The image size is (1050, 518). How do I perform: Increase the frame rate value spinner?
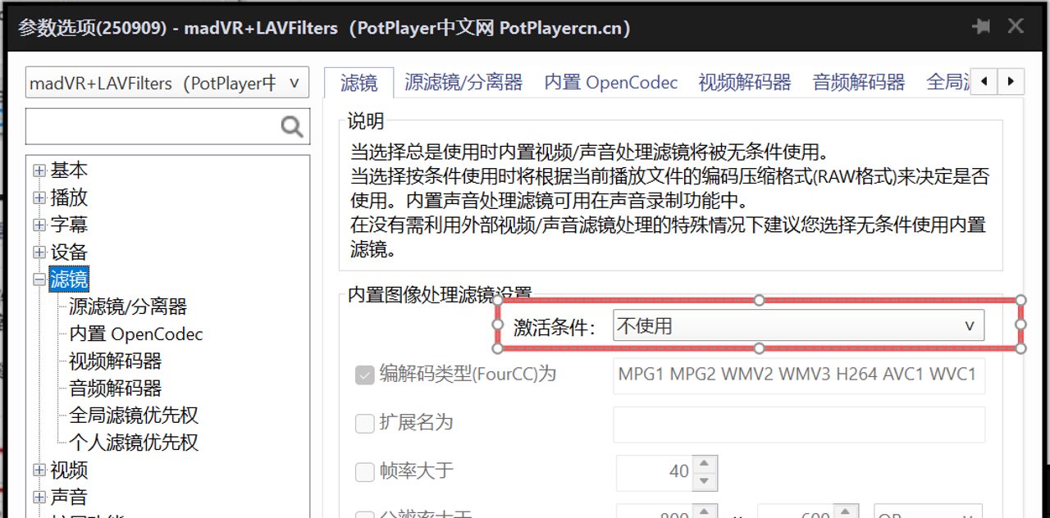[x=705, y=464]
